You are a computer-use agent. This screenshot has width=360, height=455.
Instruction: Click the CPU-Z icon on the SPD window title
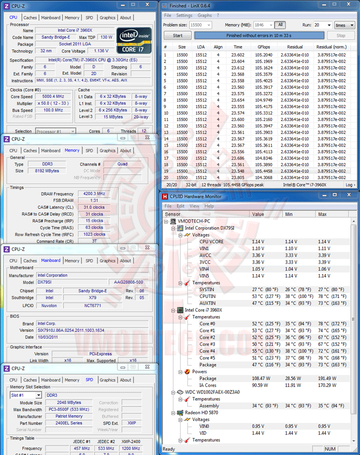point(6,368)
